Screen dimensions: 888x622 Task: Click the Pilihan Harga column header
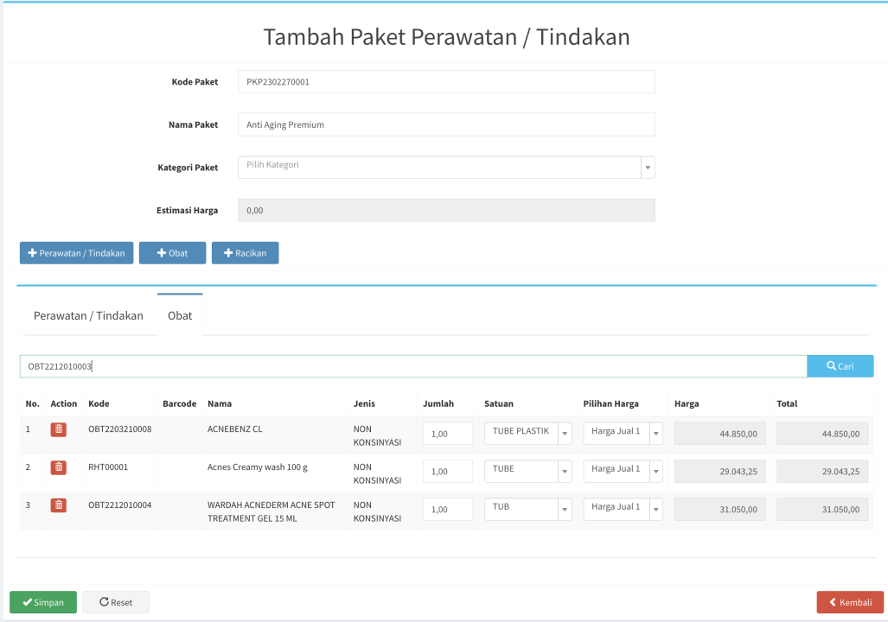point(611,403)
